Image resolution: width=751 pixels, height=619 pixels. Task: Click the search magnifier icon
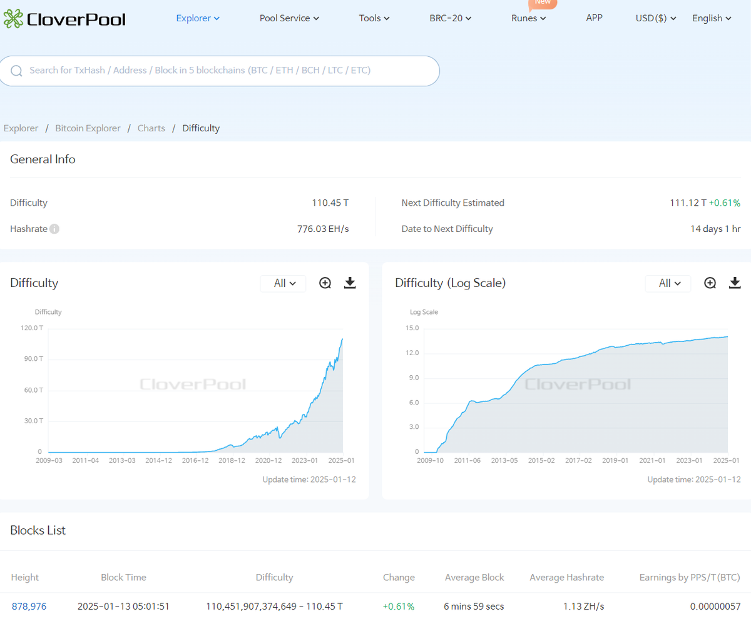tap(17, 71)
